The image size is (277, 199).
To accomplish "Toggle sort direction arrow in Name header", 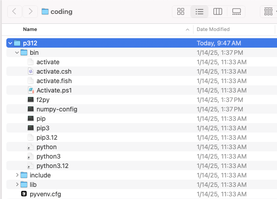I will [x=188, y=30].
